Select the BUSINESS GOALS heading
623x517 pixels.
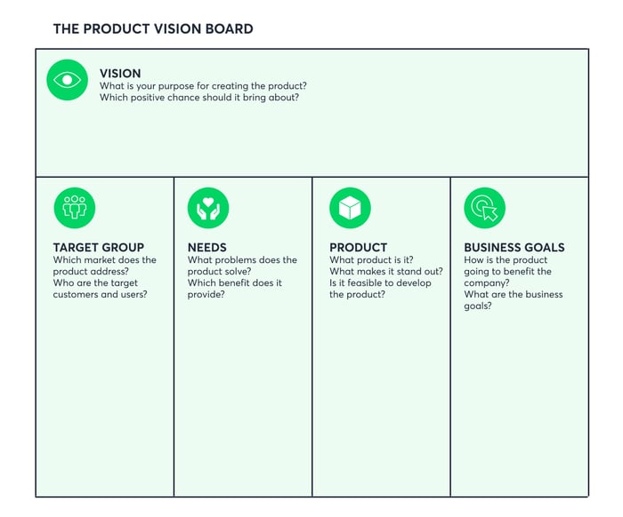click(x=514, y=248)
